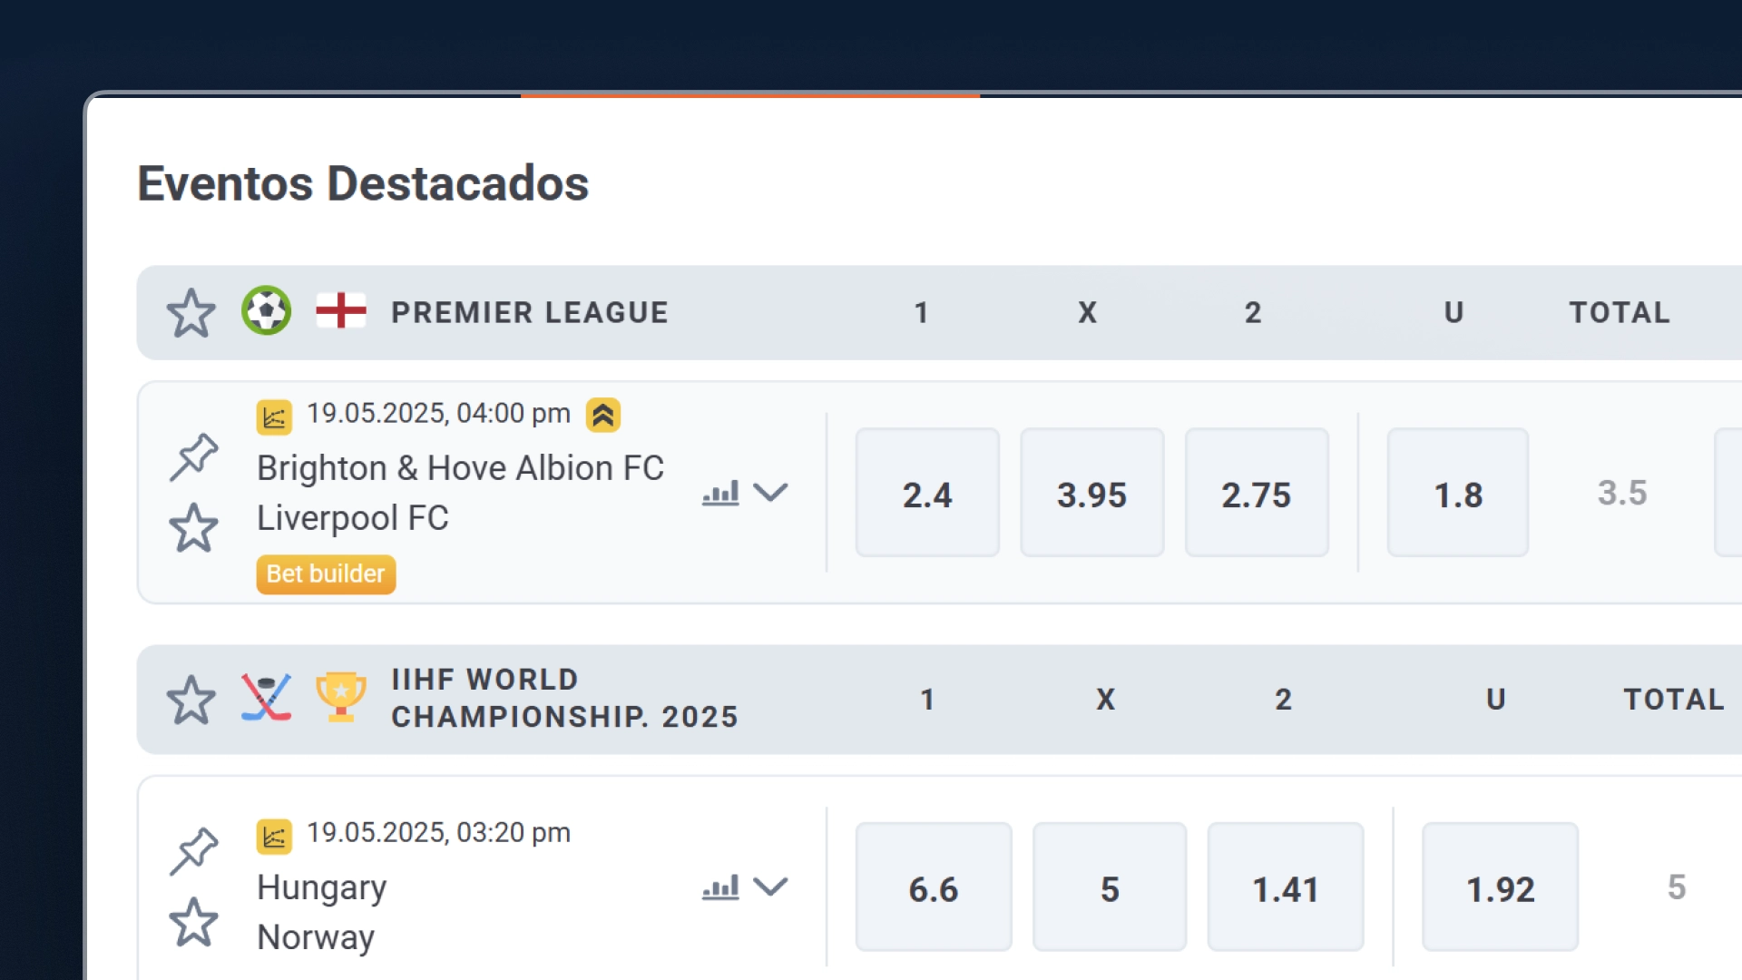Click the gold trophy icon
Viewport: 1742px width, 980px height.
pyautogui.click(x=341, y=697)
